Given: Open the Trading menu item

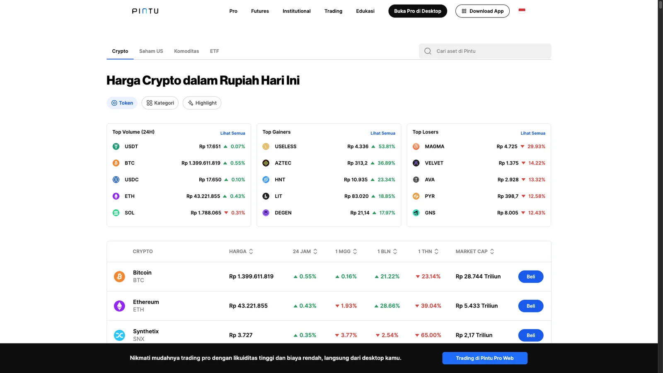Looking at the screenshot, I should (333, 11).
